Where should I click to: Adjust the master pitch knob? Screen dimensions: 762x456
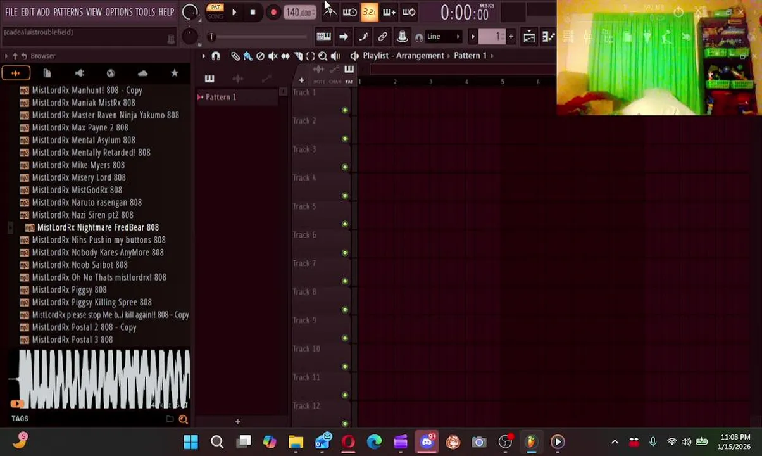coord(189,37)
